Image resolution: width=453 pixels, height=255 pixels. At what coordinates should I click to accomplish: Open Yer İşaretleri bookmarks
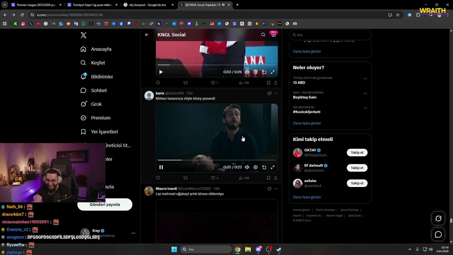pos(99,132)
